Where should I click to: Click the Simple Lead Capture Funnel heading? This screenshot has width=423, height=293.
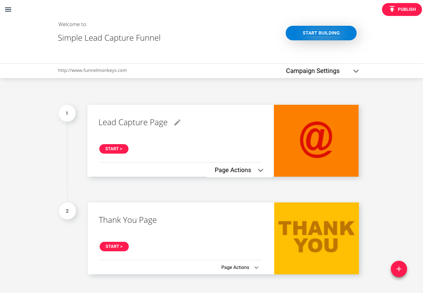[109, 38]
